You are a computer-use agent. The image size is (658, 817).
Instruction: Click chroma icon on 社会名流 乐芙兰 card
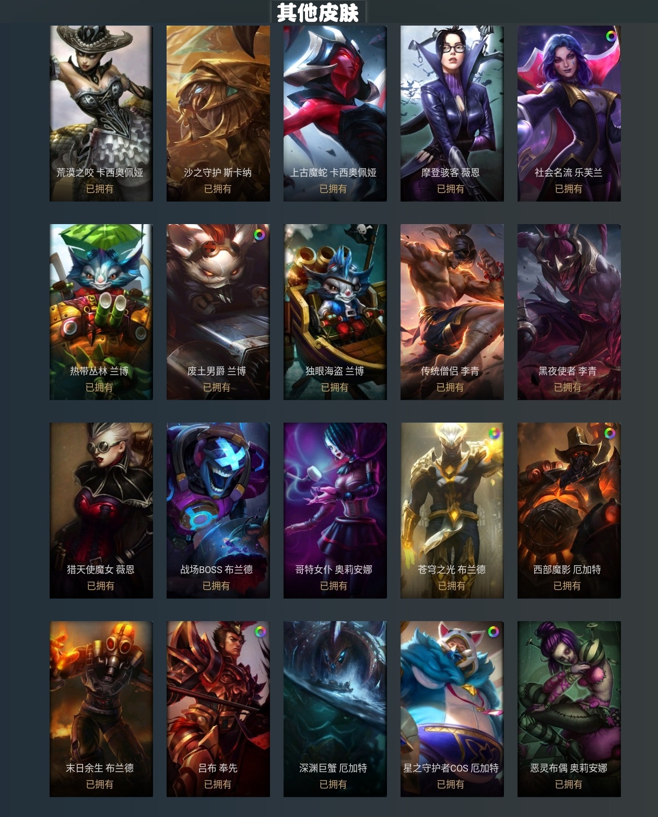coord(611,36)
